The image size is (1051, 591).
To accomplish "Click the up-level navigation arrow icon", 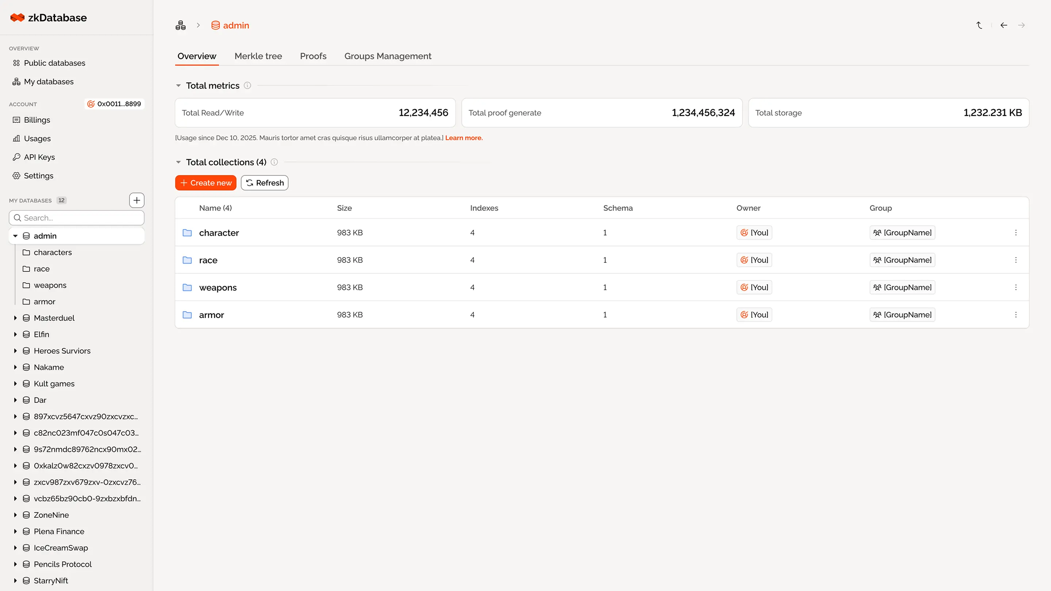I will pos(979,25).
